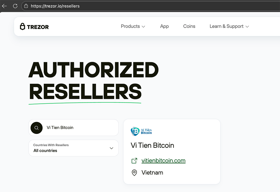Click the site info lock icon
Viewport: 280px width, 192px height.
[26, 6]
